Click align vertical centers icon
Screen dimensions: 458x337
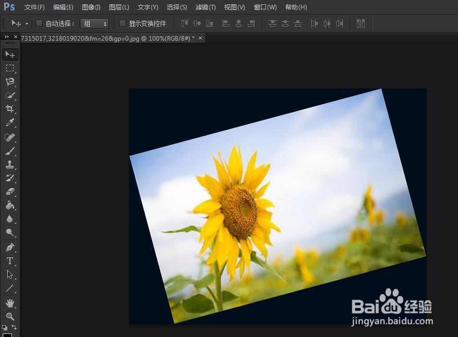pyautogui.click(x=197, y=23)
